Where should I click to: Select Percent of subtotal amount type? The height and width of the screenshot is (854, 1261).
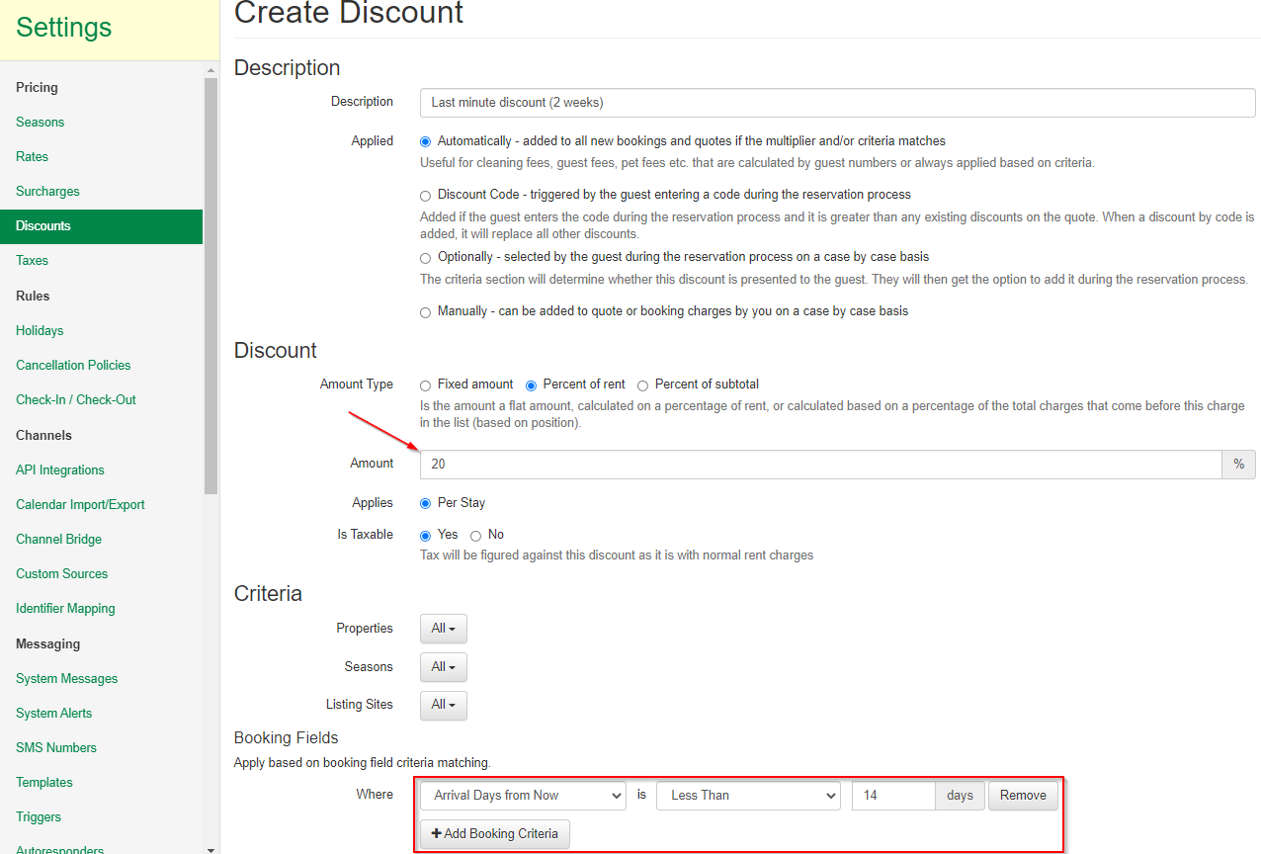click(x=643, y=385)
